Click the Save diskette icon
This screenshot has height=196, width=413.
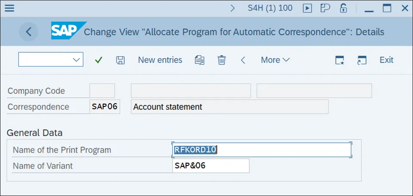click(x=120, y=60)
